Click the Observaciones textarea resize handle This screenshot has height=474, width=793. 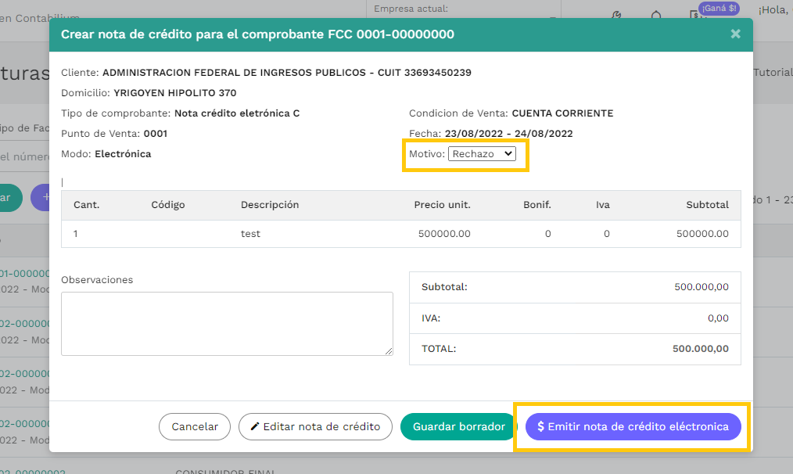click(389, 351)
